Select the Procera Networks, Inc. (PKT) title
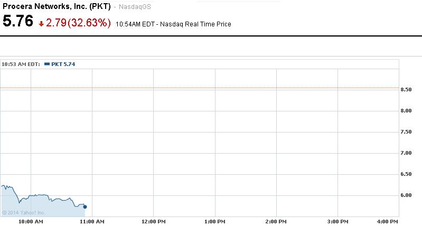Screen dimensions: 422x226 (x=57, y=7)
